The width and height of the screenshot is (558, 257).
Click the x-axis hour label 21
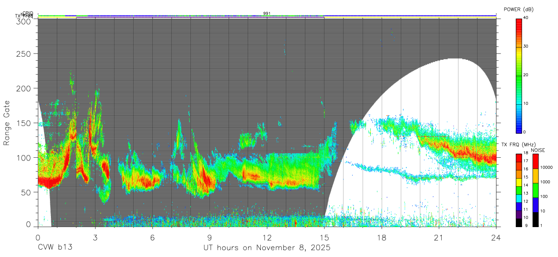pyautogui.click(x=439, y=237)
